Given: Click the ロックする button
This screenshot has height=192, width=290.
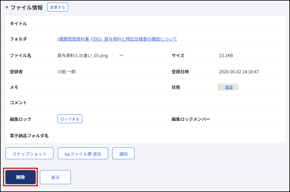Looking at the screenshot, I should point(70,119).
